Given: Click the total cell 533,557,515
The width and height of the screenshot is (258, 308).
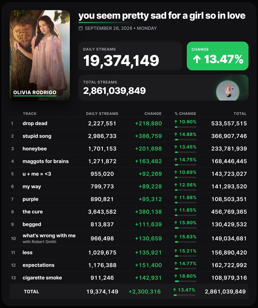Looking at the screenshot, I should click(229, 123).
